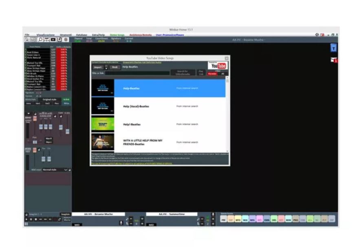
Task: Click the YouTube dialog results scrollbar
Action: point(227,115)
